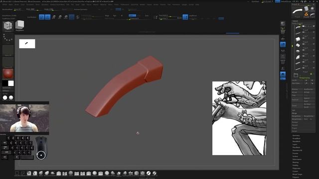Select the PolySphere tool icon
Viewport: 319px width, 179px height.
pyautogui.click(x=19, y=25)
